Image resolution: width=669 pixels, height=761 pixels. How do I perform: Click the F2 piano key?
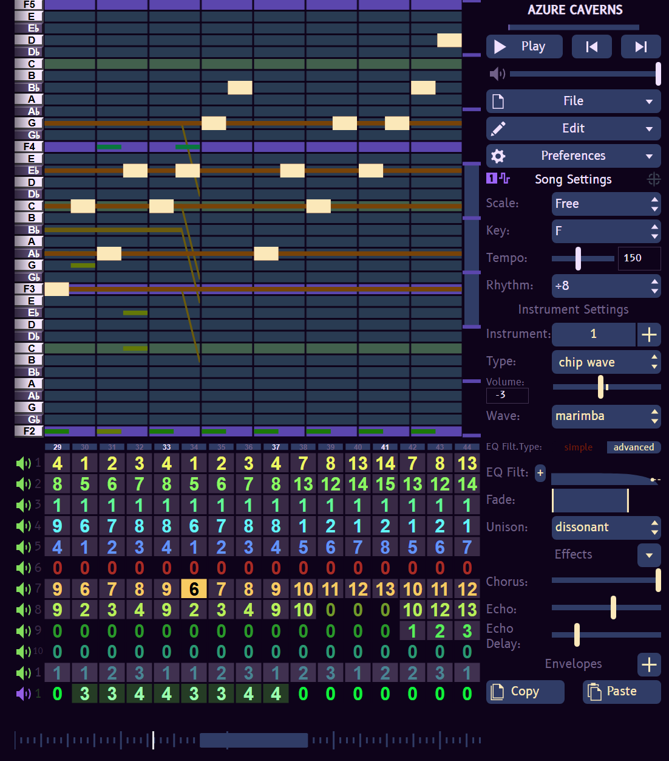pos(29,432)
